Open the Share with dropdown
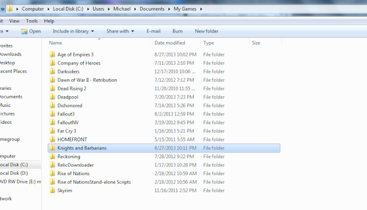 click(120, 31)
